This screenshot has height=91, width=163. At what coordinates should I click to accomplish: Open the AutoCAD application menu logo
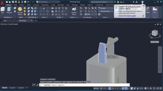click(x=2, y=3)
